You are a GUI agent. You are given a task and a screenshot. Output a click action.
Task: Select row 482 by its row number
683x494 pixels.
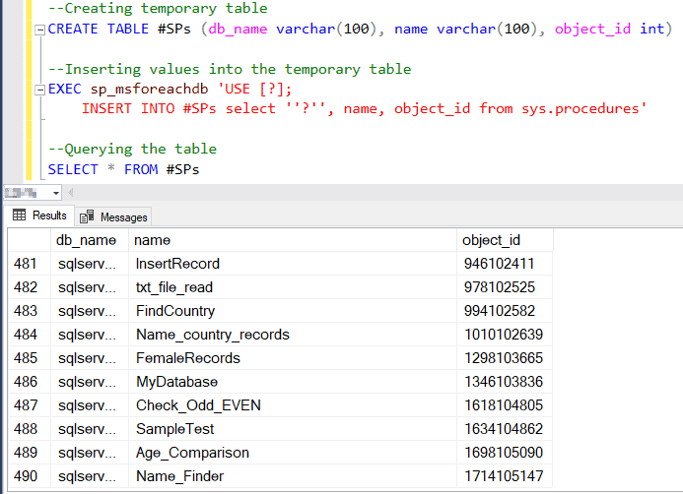click(30, 287)
